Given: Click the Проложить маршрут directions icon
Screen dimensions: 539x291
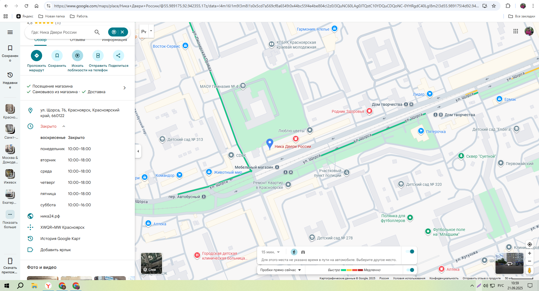Looking at the screenshot, I should [37, 56].
